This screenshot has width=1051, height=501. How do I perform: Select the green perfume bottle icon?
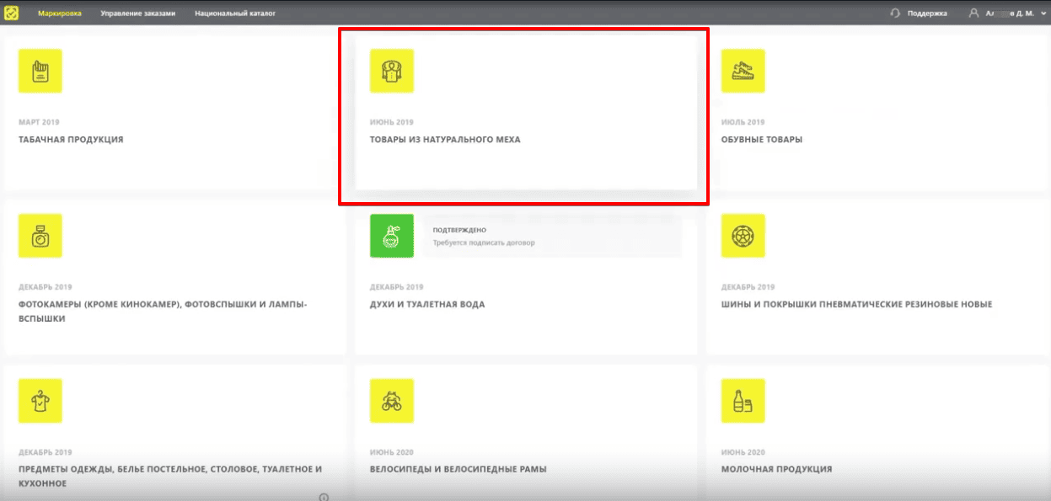(392, 236)
